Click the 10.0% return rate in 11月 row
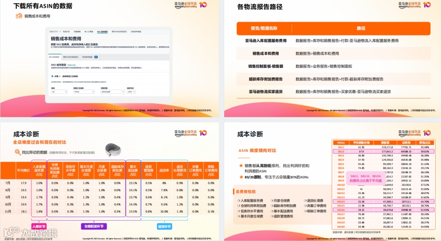The image size is (441, 241). (x=164, y=212)
